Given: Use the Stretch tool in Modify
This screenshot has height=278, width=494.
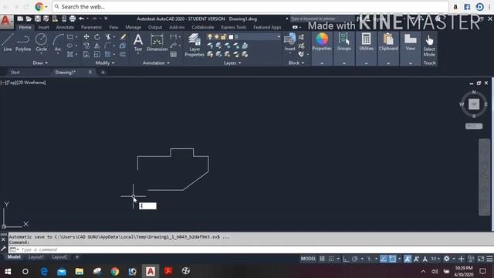Looking at the screenshot, I should pos(86,55).
